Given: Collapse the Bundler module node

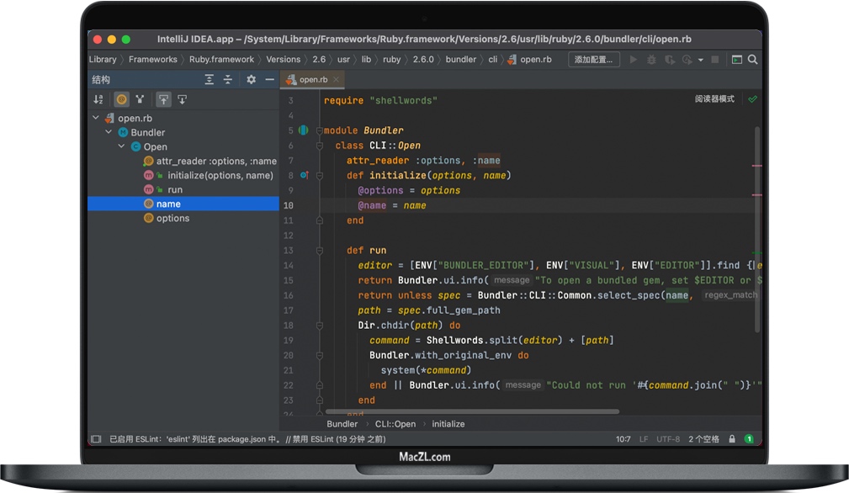Looking at the screenshot, I should (108, 132).
